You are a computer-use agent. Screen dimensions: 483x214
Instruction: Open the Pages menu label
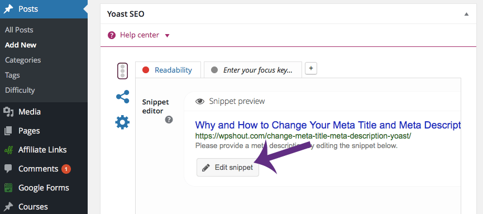pyautogui.click(x=29, y=131)
